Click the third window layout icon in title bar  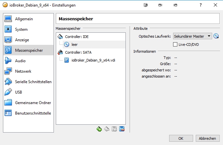pos(175,5)
